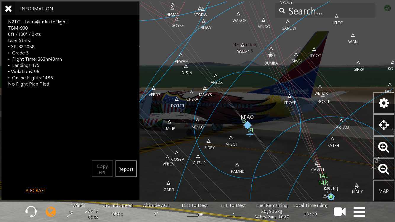Zoom out on the map
Image resolution: width=395 pixels, height=222 pixels.
384,169
